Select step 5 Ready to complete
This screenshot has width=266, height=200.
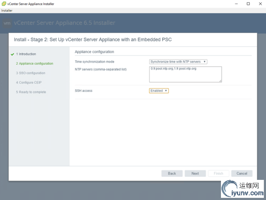click(31, 92)
